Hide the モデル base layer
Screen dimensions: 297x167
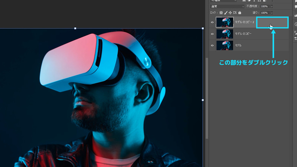click(x=212, y=45)
